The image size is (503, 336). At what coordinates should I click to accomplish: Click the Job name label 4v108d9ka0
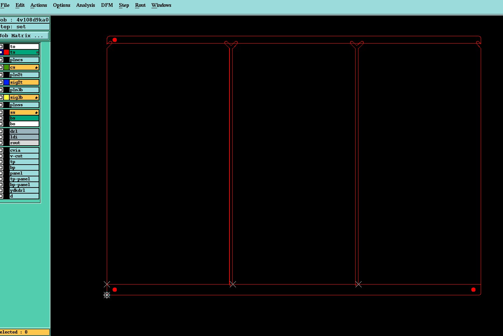pos(33,20)
